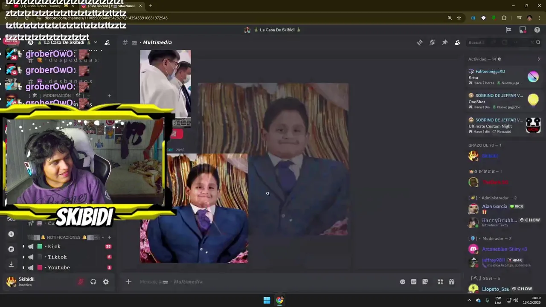Expand the Kick channel arrow
The width and height of the screenshot is (546, 307).
(x=23, y=246)
